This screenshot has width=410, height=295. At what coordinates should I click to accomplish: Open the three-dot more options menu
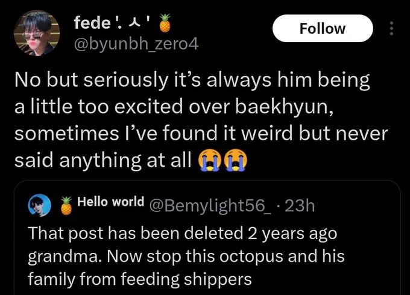[x=391, y=28]
